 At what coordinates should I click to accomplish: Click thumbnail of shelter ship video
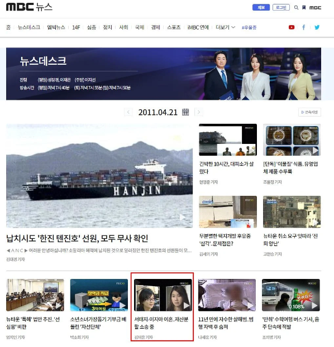point(228,140)
